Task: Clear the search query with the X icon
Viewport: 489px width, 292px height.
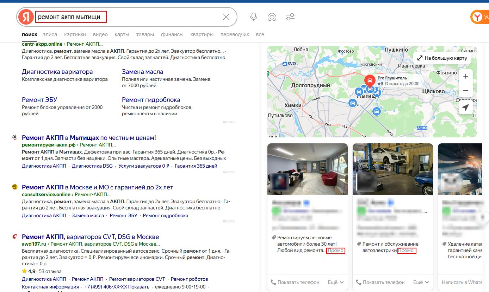Action: pyautogui.click(x=226, y=17)
